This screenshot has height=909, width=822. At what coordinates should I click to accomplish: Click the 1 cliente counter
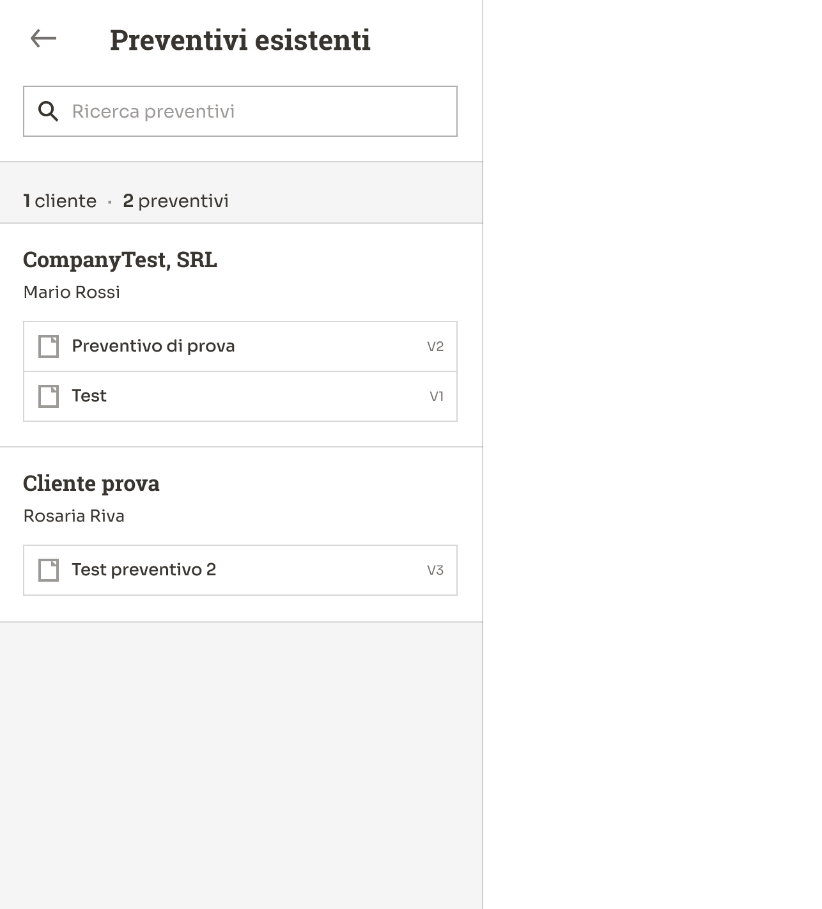click(x=60, y=201)
